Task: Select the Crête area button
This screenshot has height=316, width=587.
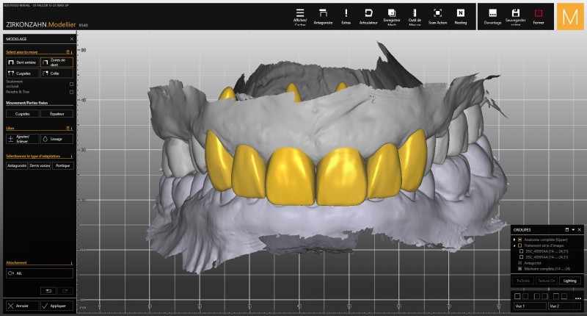Action: pyautogui.click(x=56, y=73)
